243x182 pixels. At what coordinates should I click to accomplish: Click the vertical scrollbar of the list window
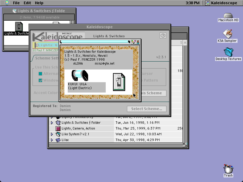185,94
